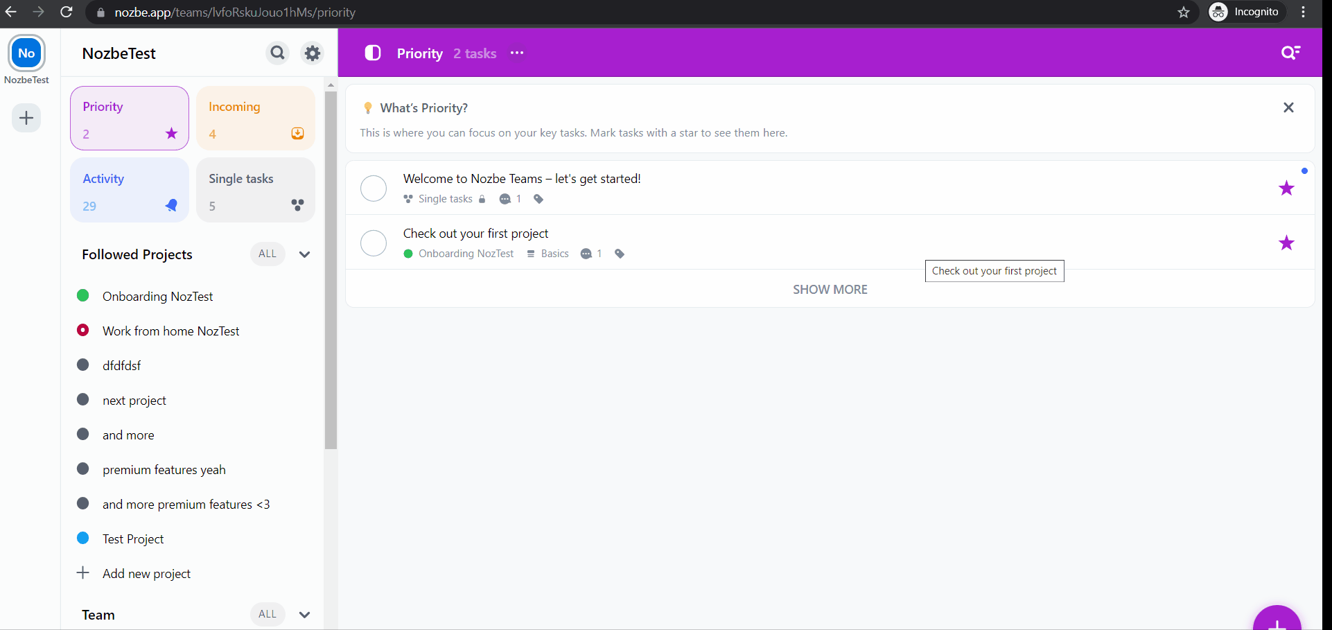
Task: Open search and filter icon in purple header
Action: coord(1290,53)
